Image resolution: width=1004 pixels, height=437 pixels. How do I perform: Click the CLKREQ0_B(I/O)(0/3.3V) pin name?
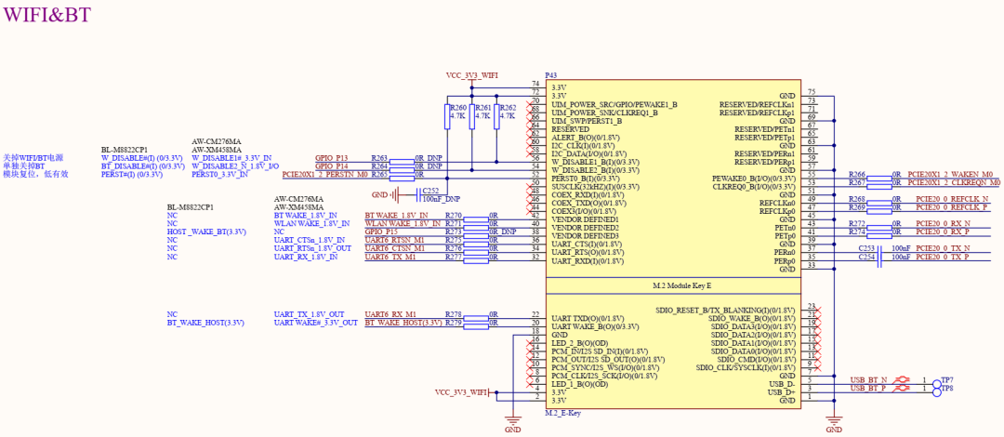point(754,187)
